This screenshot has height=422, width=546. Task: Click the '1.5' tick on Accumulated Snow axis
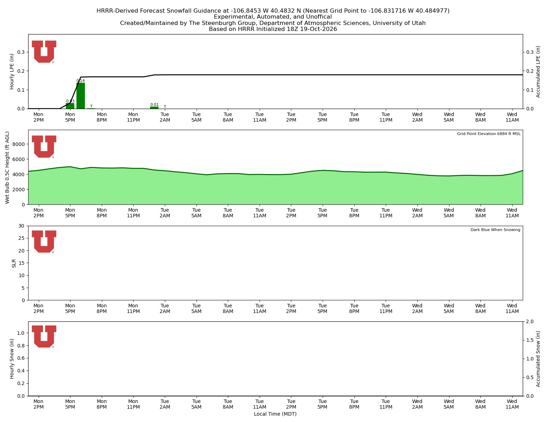coord(530,340)
